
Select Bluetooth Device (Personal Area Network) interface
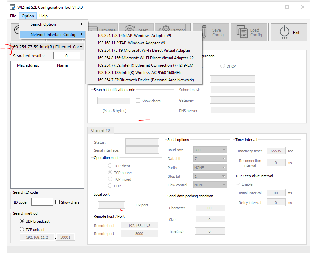coord(145,80)
